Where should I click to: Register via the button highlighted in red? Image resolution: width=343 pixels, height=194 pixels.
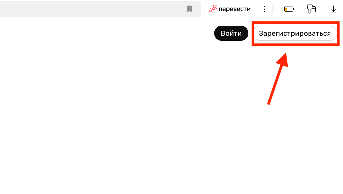coord(295,33)
